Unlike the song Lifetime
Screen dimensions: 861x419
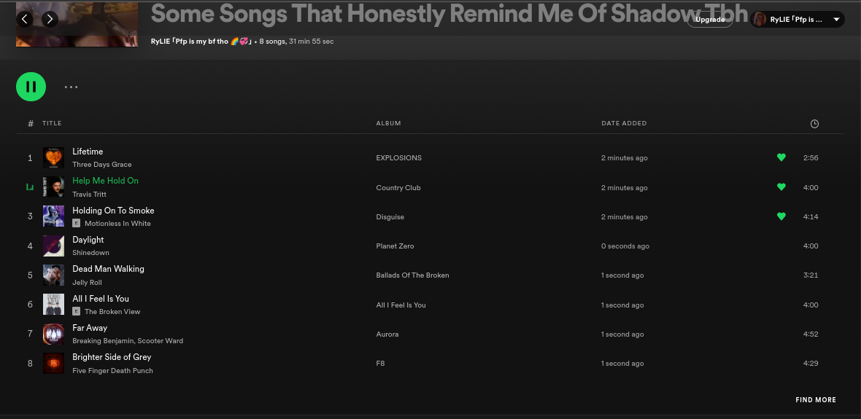point(781,157)
